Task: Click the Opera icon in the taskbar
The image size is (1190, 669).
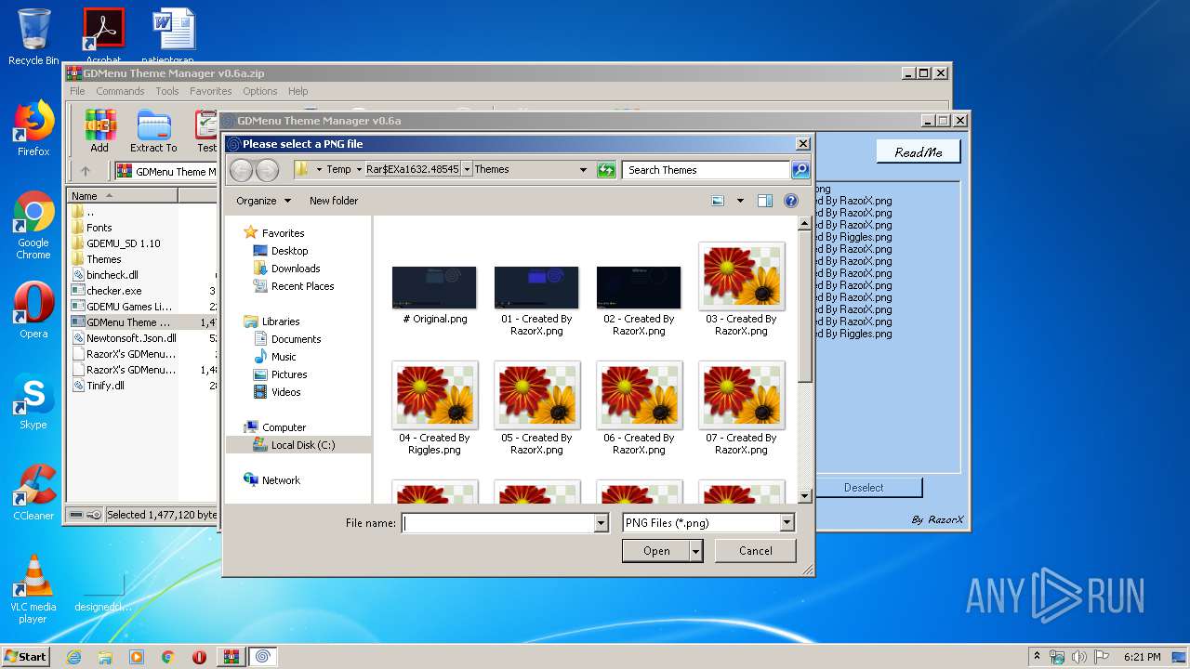Action: pyautogui.click(x=199, y=657)
